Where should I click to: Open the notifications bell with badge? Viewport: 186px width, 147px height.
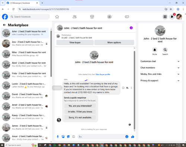click(172, 17)
